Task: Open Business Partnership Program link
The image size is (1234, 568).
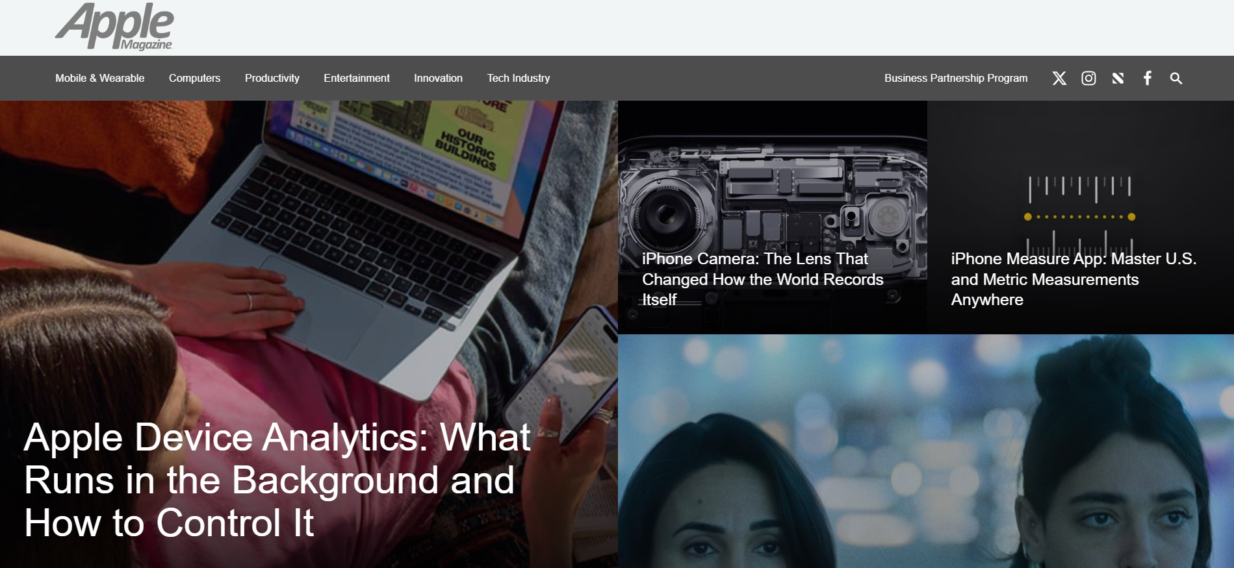Action: pos(956,78)
